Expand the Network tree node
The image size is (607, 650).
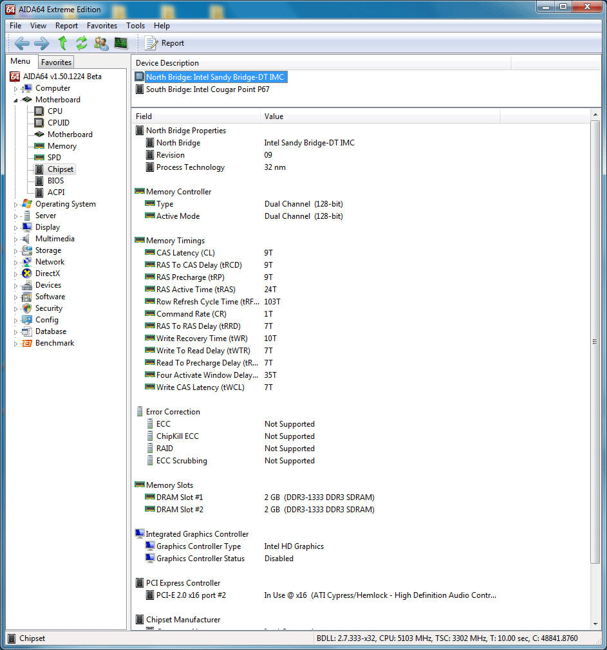[15, 263]
